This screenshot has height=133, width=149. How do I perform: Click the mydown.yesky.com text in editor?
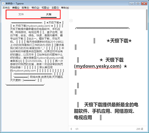[98, 66]
